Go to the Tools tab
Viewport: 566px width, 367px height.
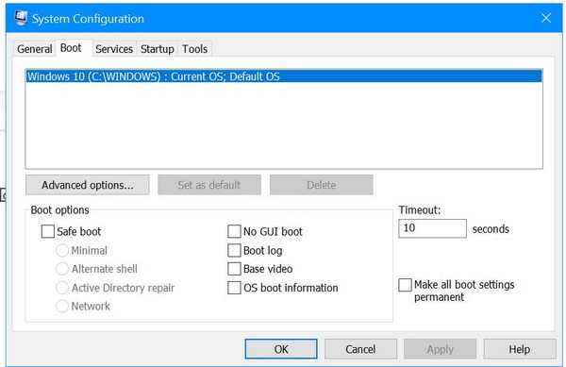pos(194,49)
